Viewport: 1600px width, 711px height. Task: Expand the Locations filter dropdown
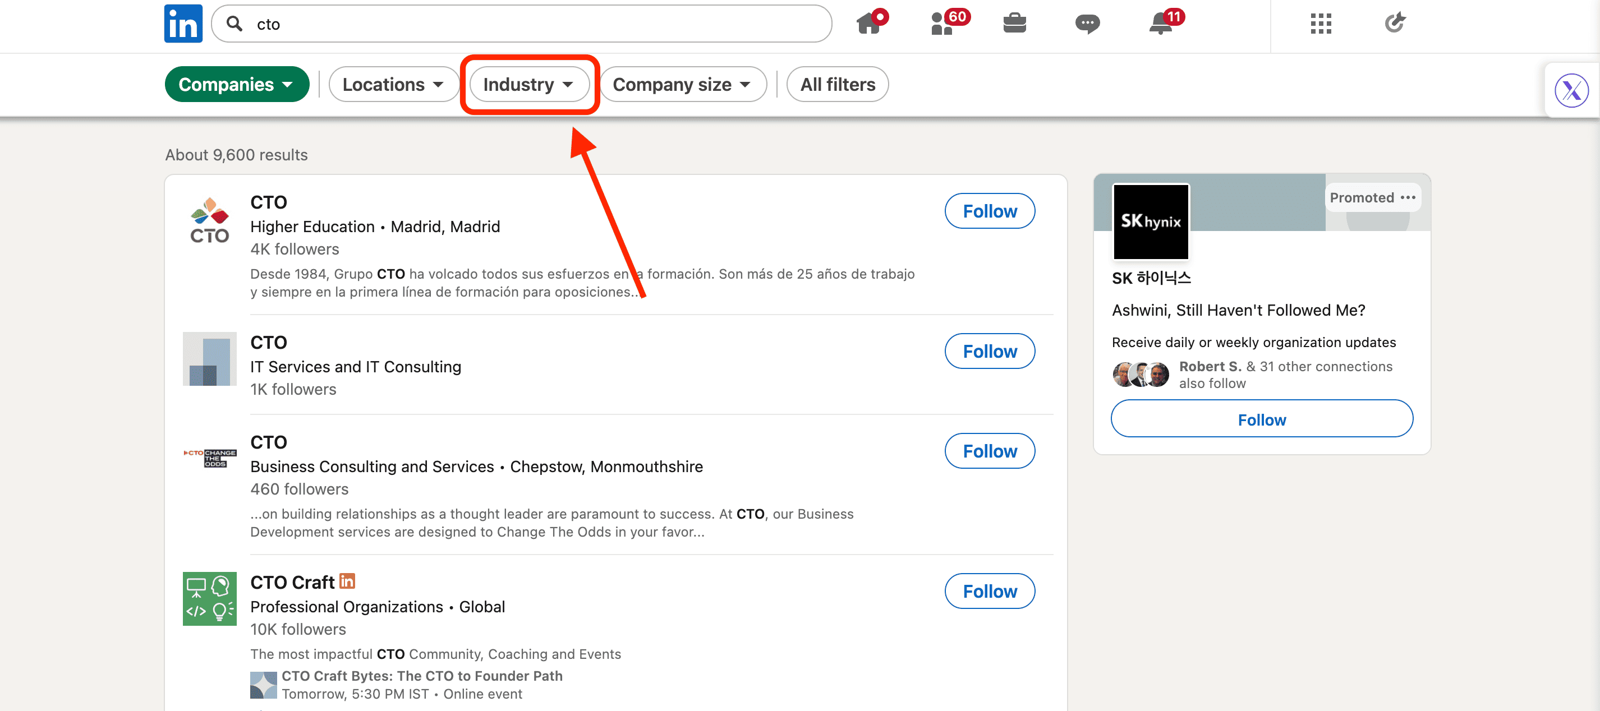click(x=393, y=85)
